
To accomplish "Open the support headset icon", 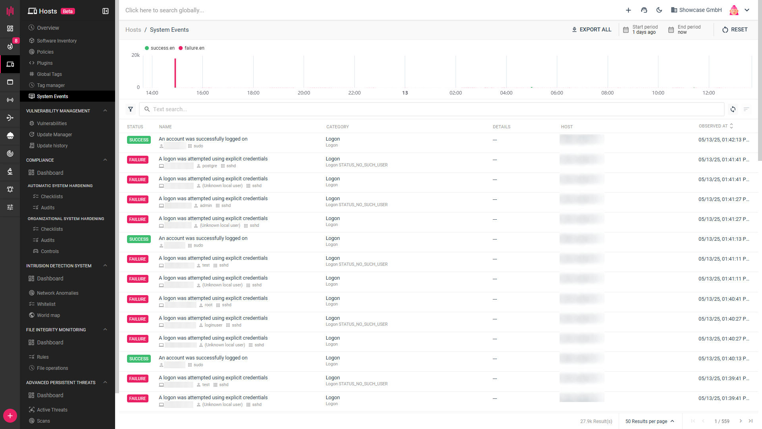I will click(644, 10).
